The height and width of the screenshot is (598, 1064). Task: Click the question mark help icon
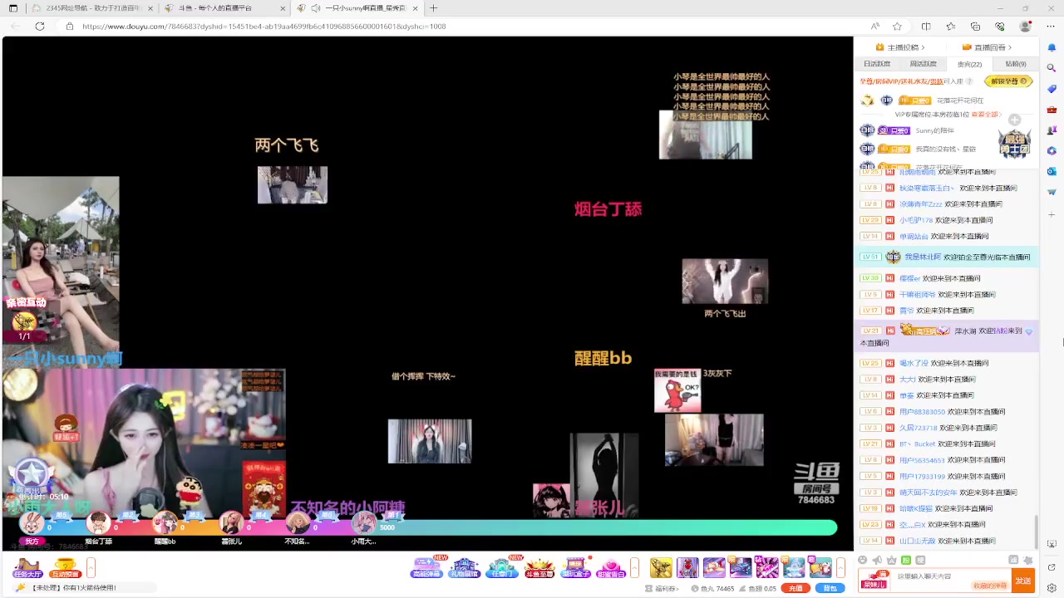coord(969,81)
